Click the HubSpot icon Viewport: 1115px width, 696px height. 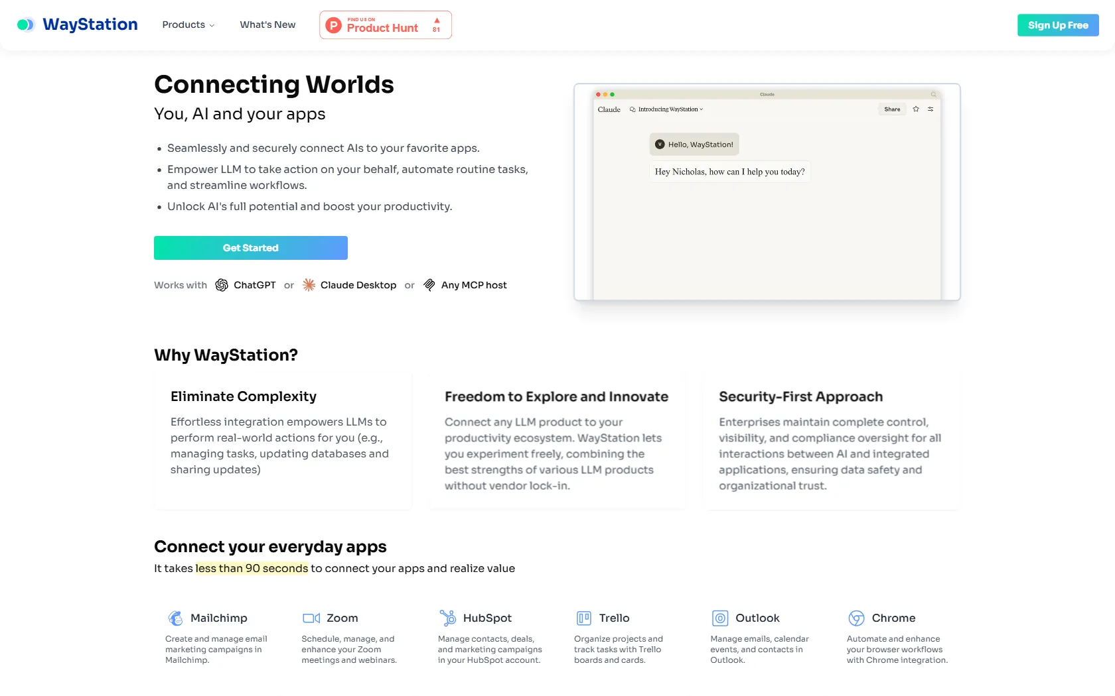[448, 618]
